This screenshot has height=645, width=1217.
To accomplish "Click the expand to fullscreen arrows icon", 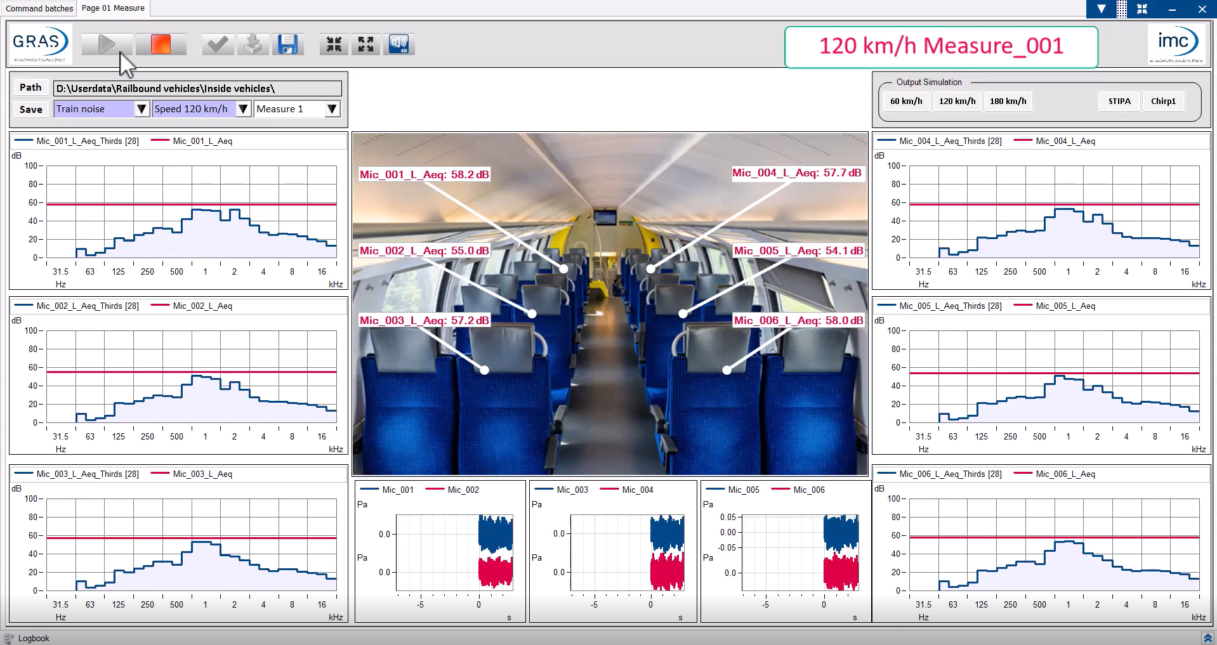I will coord(365,44).
